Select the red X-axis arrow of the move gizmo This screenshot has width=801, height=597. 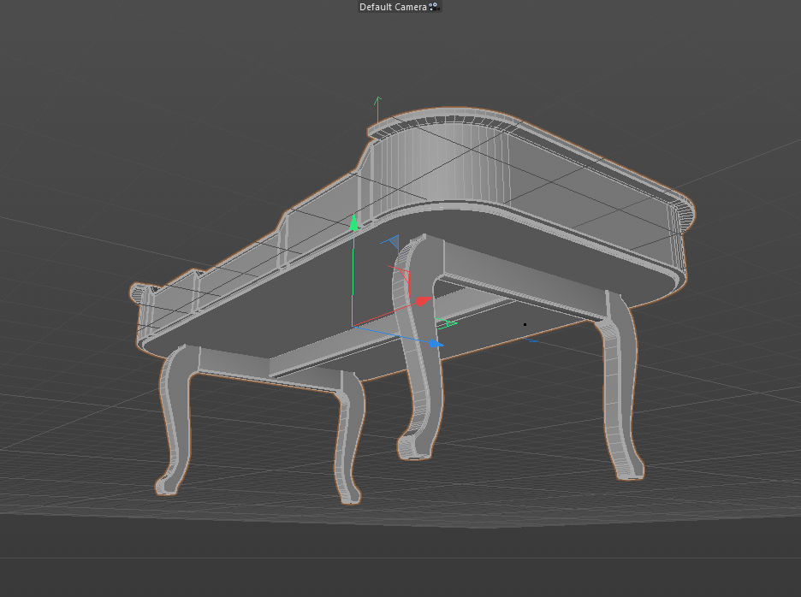click(x=423, y=300)
